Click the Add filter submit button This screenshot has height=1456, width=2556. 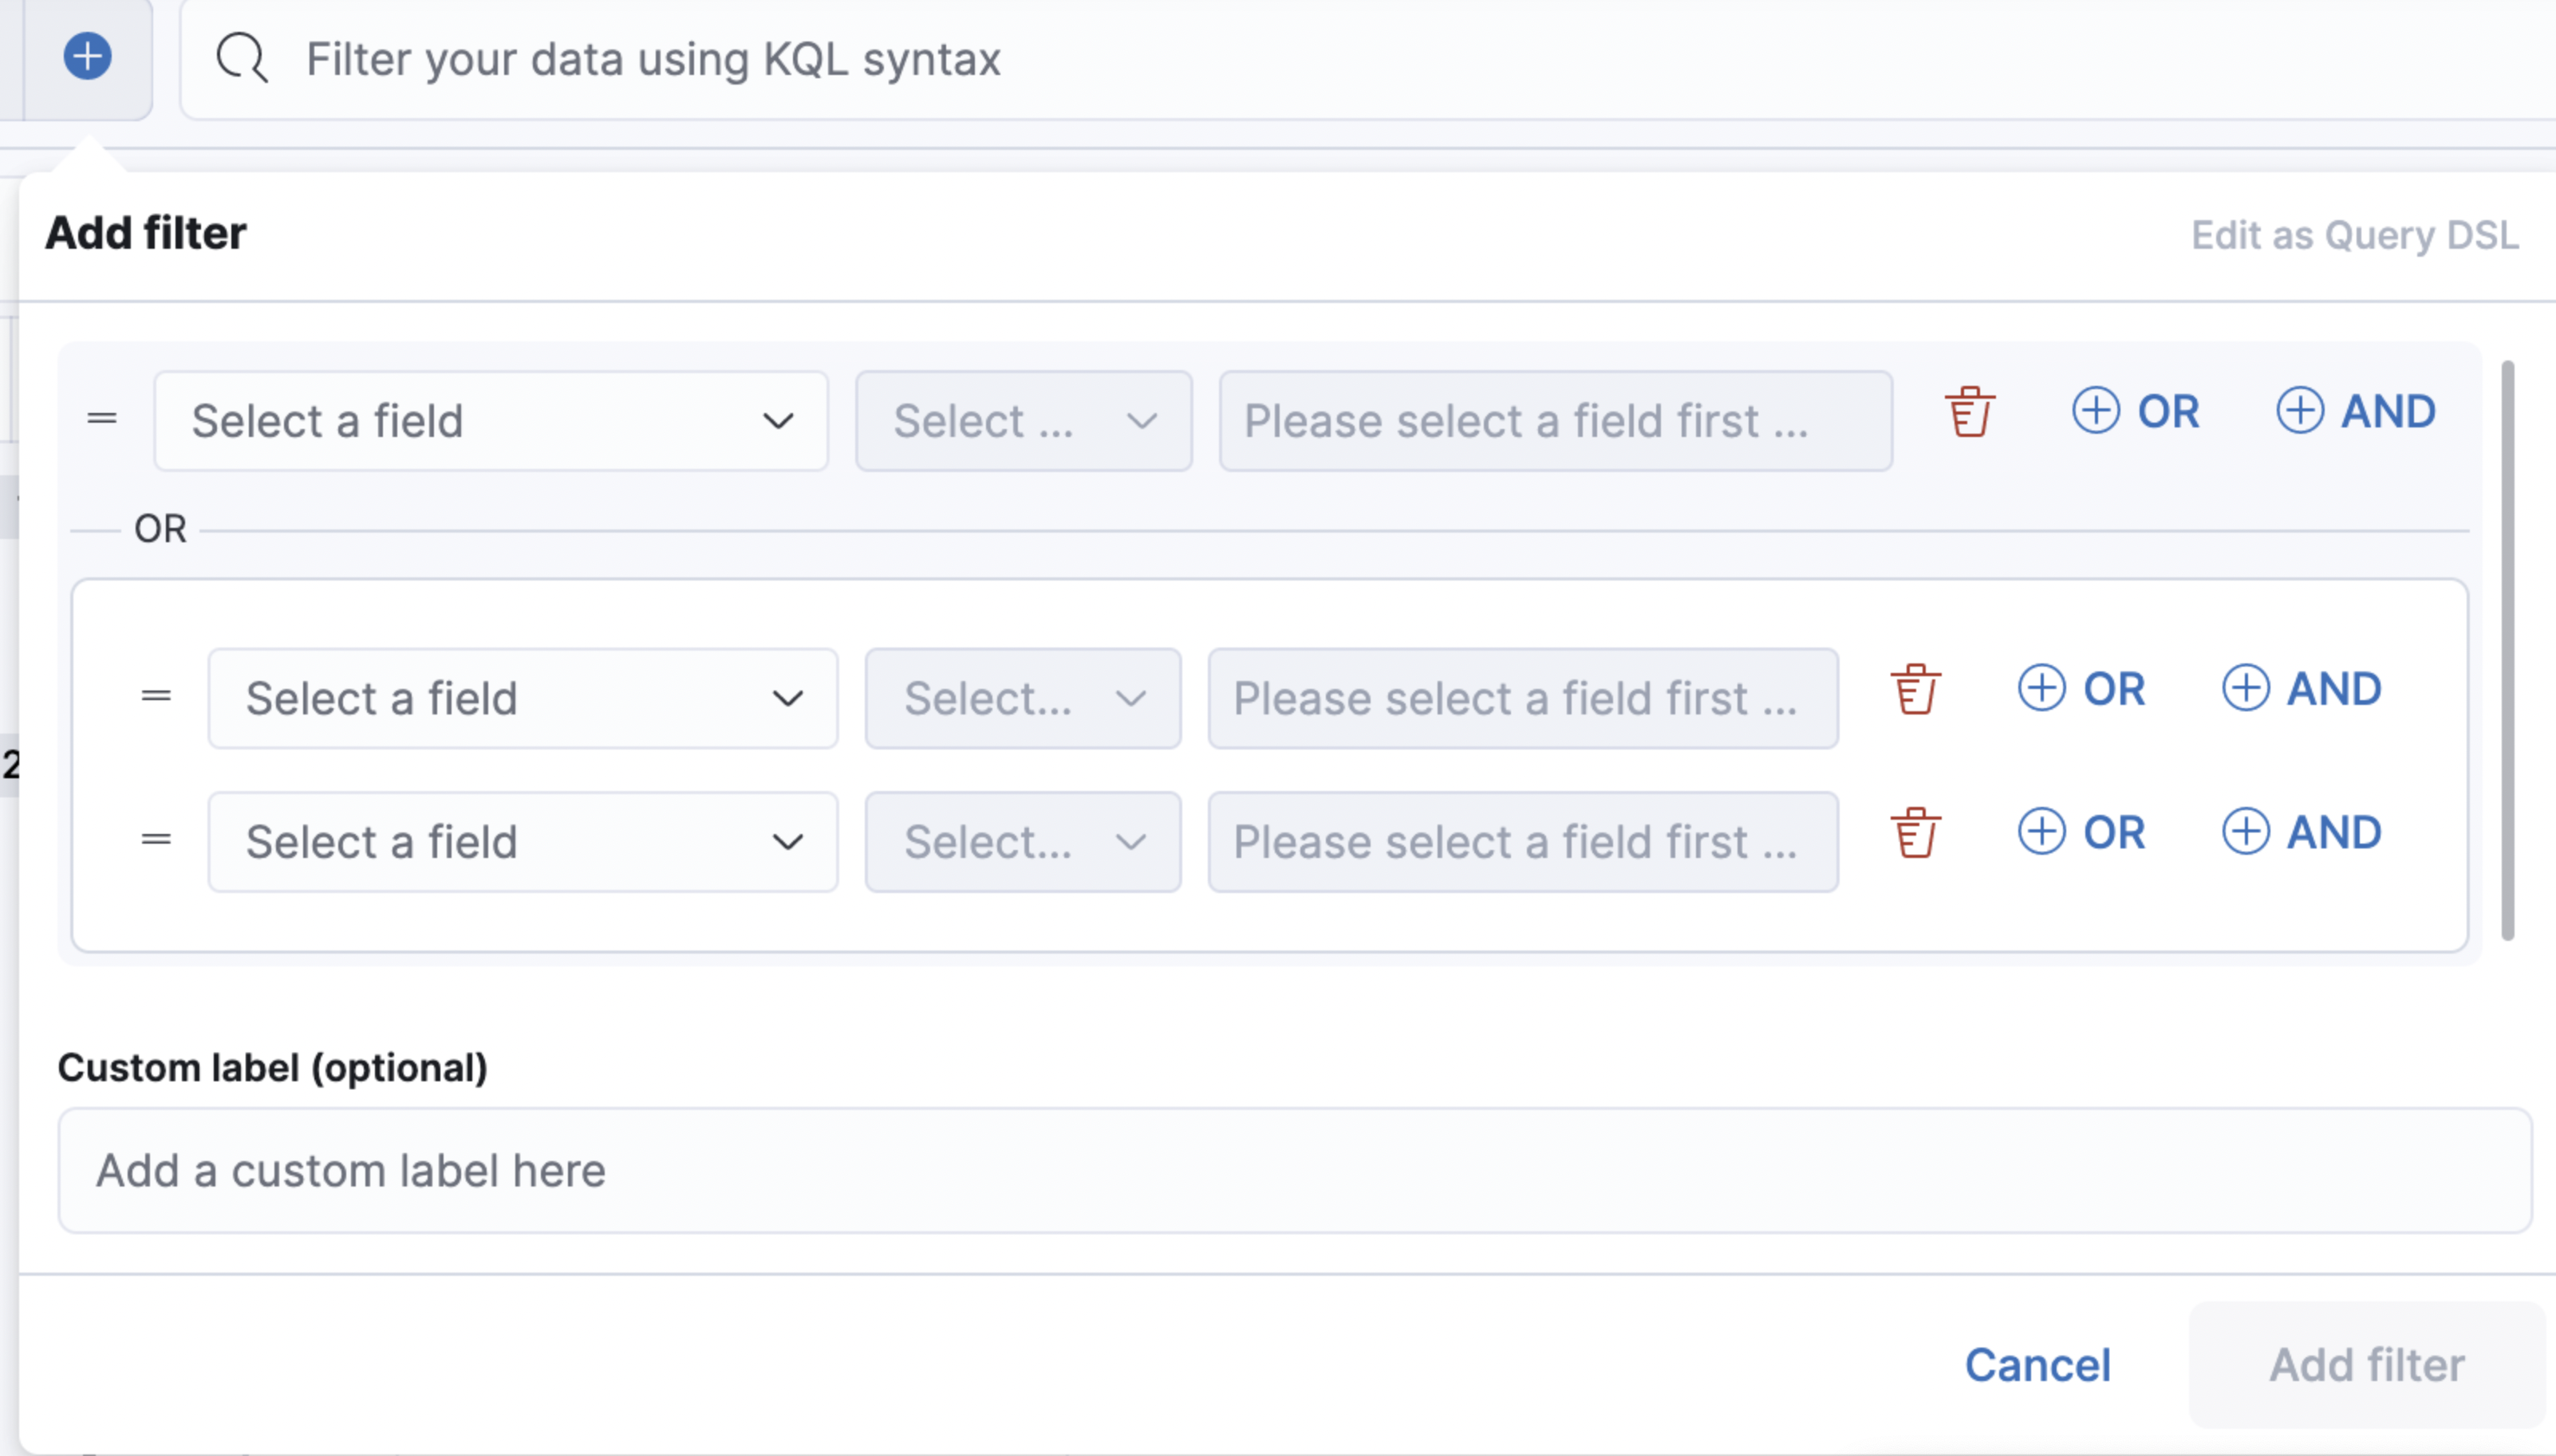click(2366, 1365)
